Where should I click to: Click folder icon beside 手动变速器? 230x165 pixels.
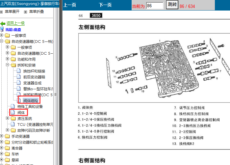(x=7, y=136)
